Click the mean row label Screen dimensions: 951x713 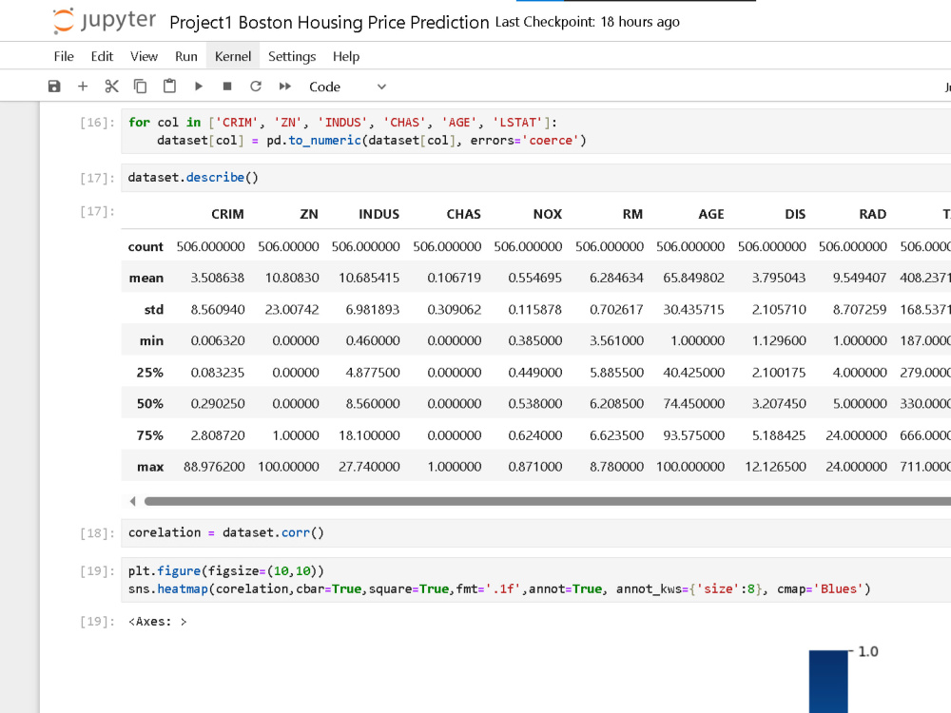[146, 278]
